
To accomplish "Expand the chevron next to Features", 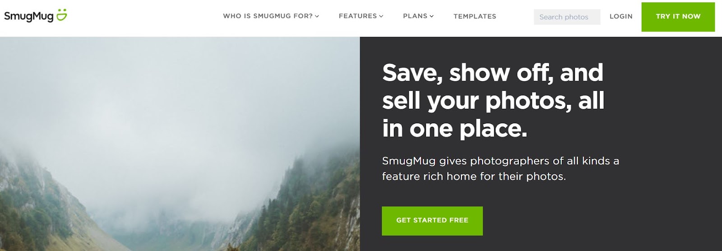I will [381, 16].
